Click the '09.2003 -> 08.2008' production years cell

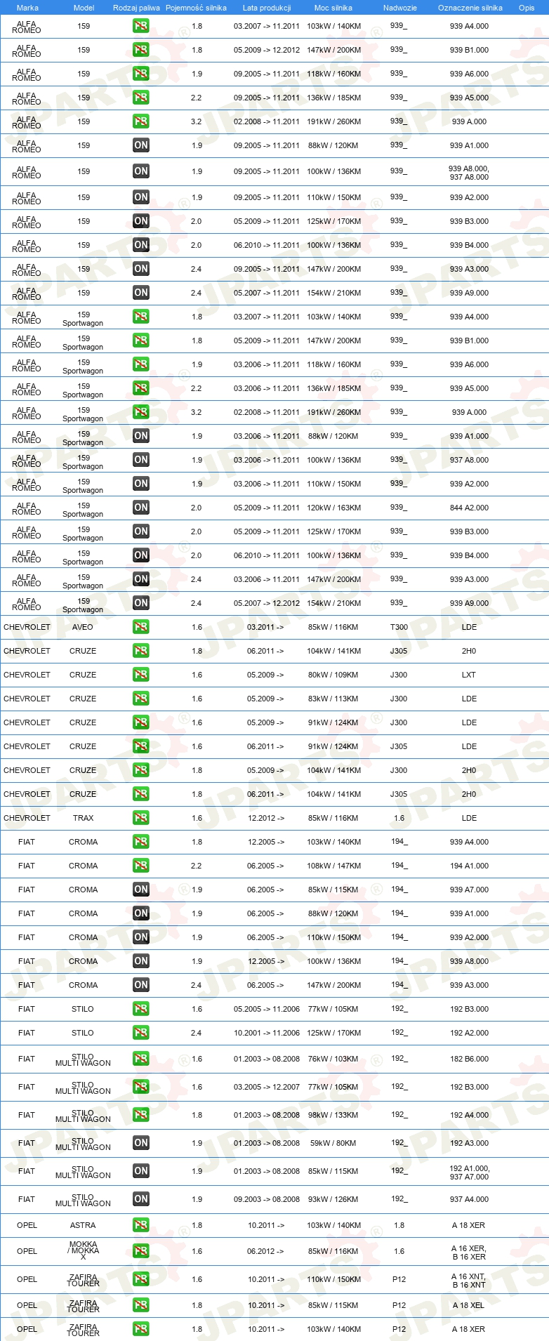tap(267, 1199)
